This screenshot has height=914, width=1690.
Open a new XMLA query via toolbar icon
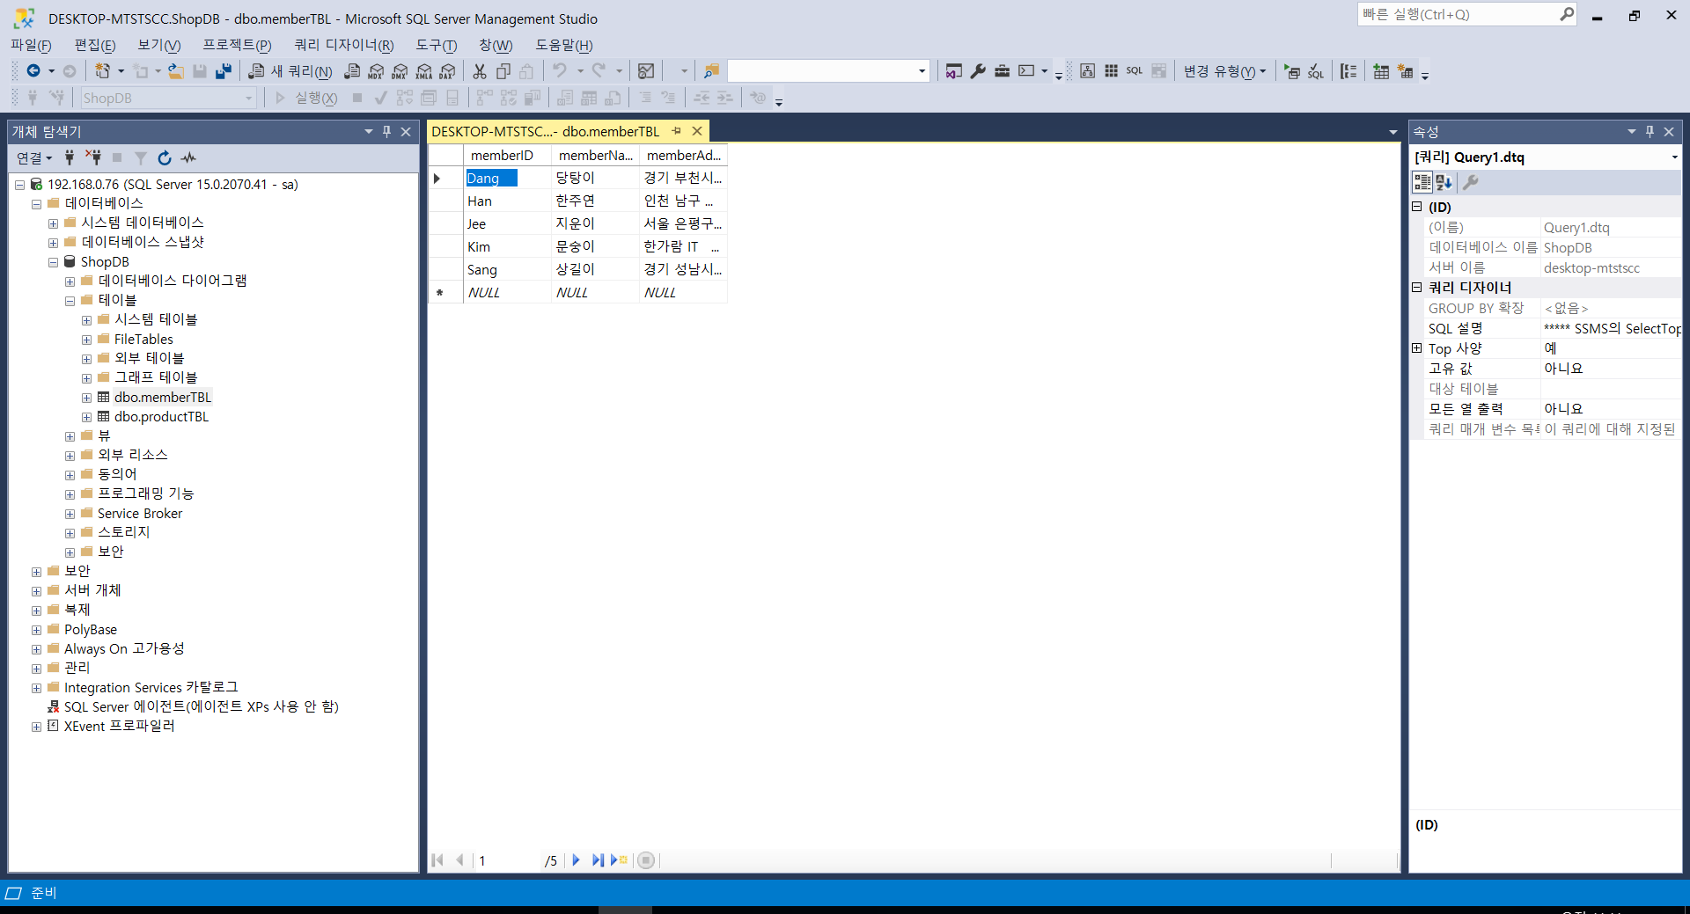(424, 71)
